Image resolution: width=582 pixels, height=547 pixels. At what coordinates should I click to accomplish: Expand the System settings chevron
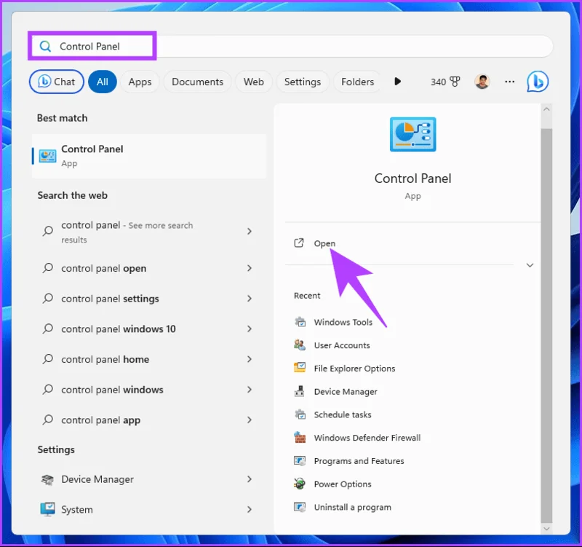pyautogui.click(x=250, y=509)
